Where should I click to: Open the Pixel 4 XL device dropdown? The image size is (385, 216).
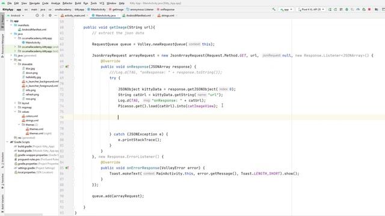pyautogui.click(x=311, y=10)
